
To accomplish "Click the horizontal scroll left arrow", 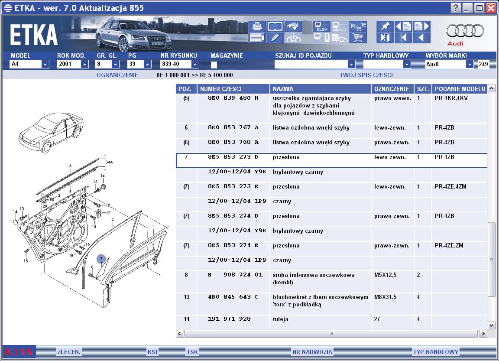I will (x=180, y=334).
